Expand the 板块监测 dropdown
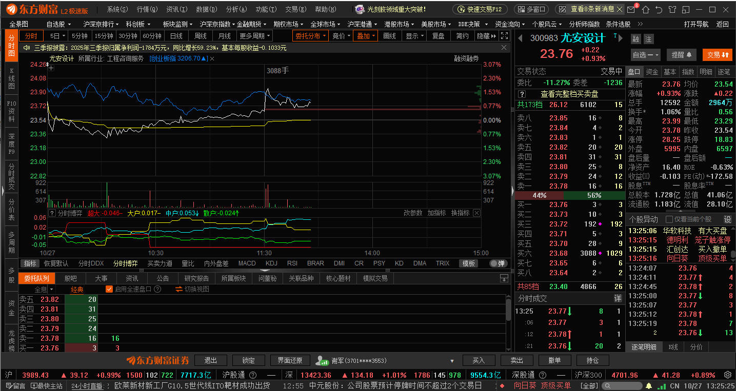Image resolution: width=736 pixels, height=391 pixels. 177,24
